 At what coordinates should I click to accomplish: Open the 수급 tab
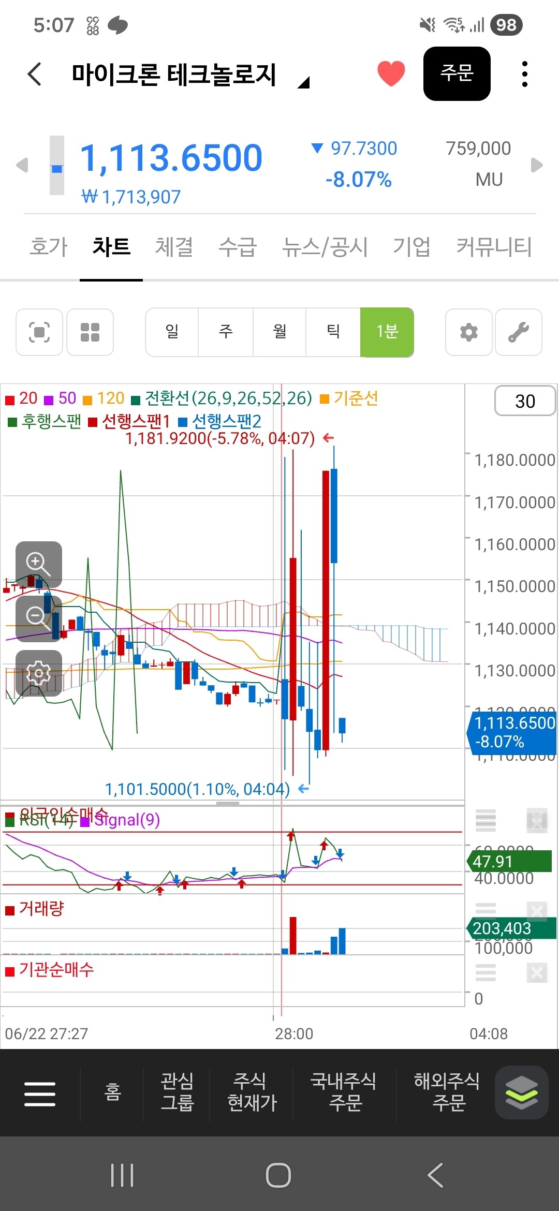[237, 246]
